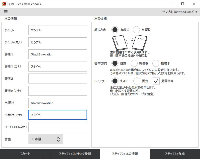Minimize the LeME window
The image size is (200, 159).
171,4
